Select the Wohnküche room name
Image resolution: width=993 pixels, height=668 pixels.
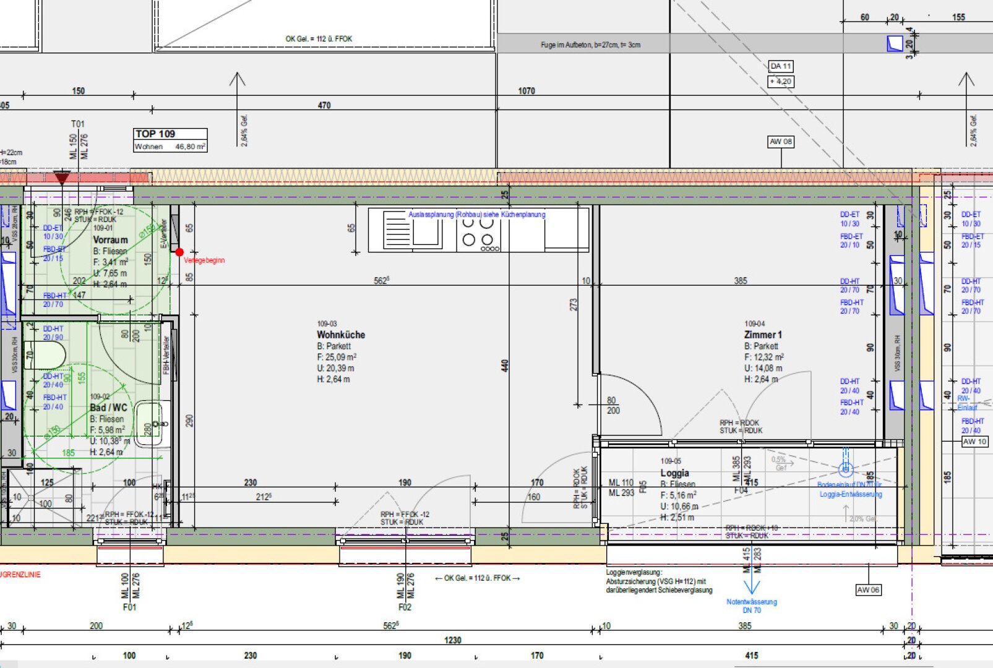coord(341,335)
